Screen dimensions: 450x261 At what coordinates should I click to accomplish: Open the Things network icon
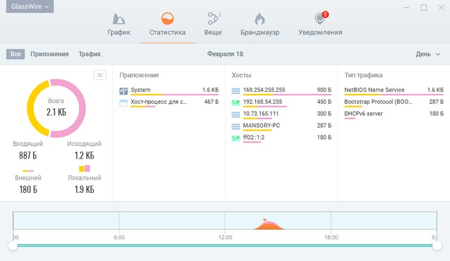point(214,19)
